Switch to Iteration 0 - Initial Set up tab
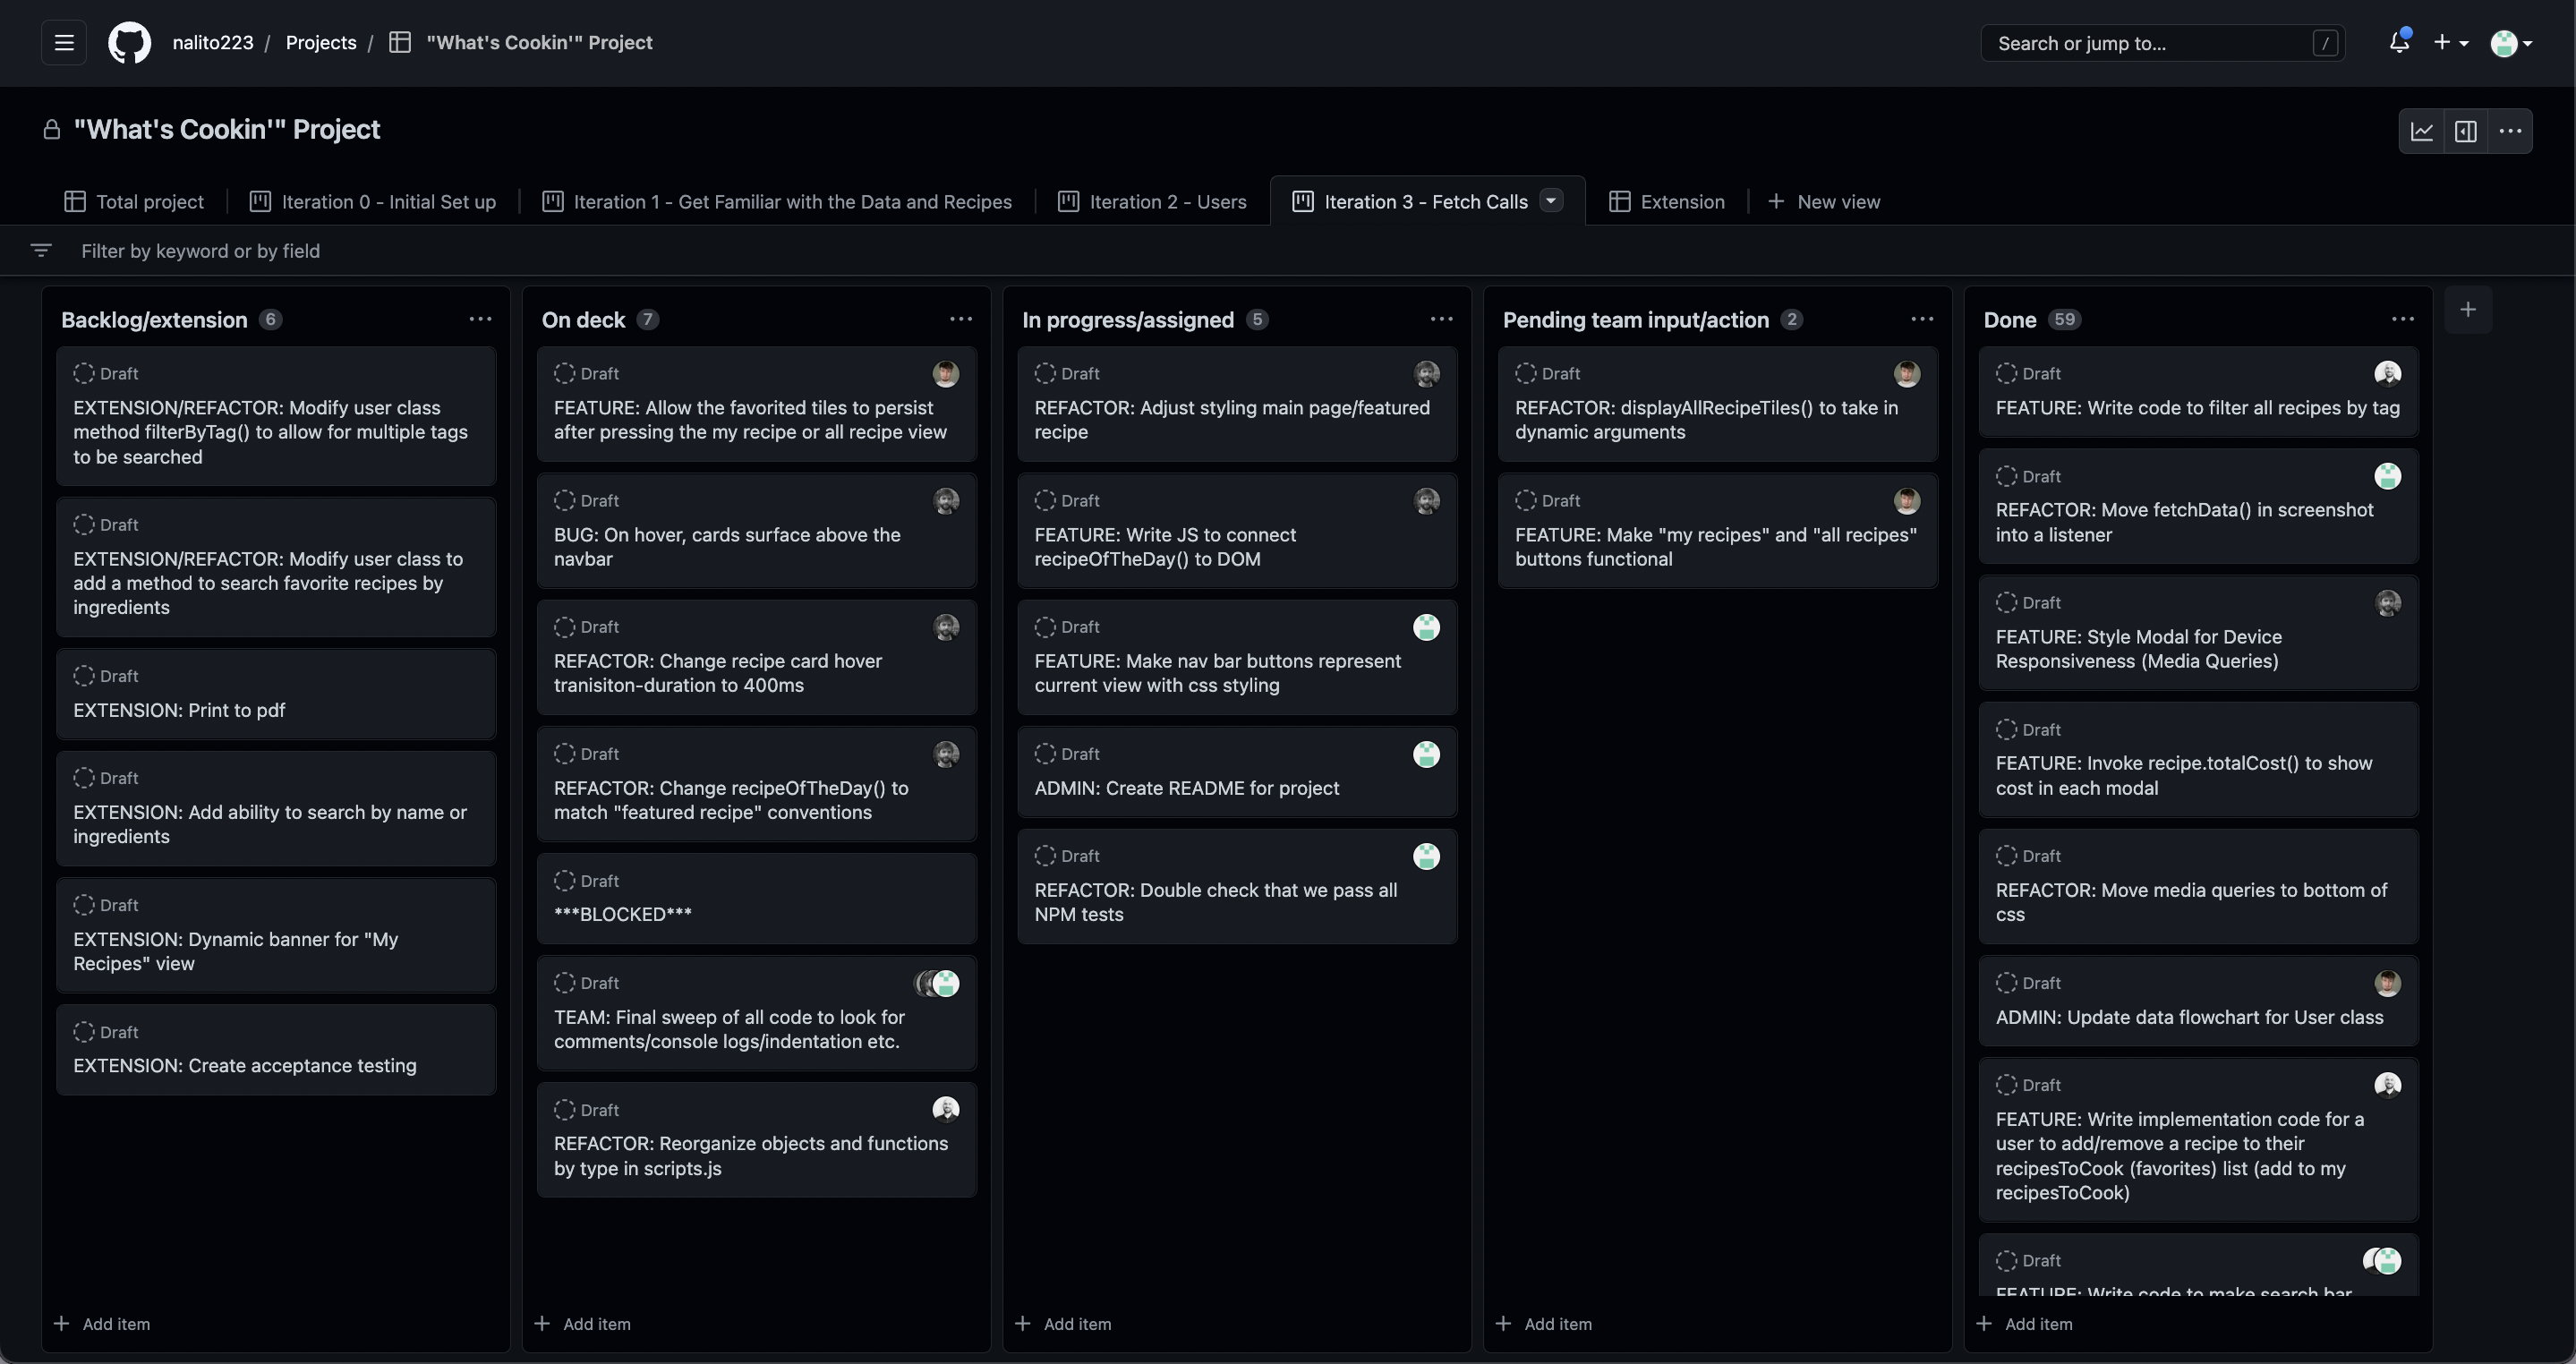 [x=373, y=201]
